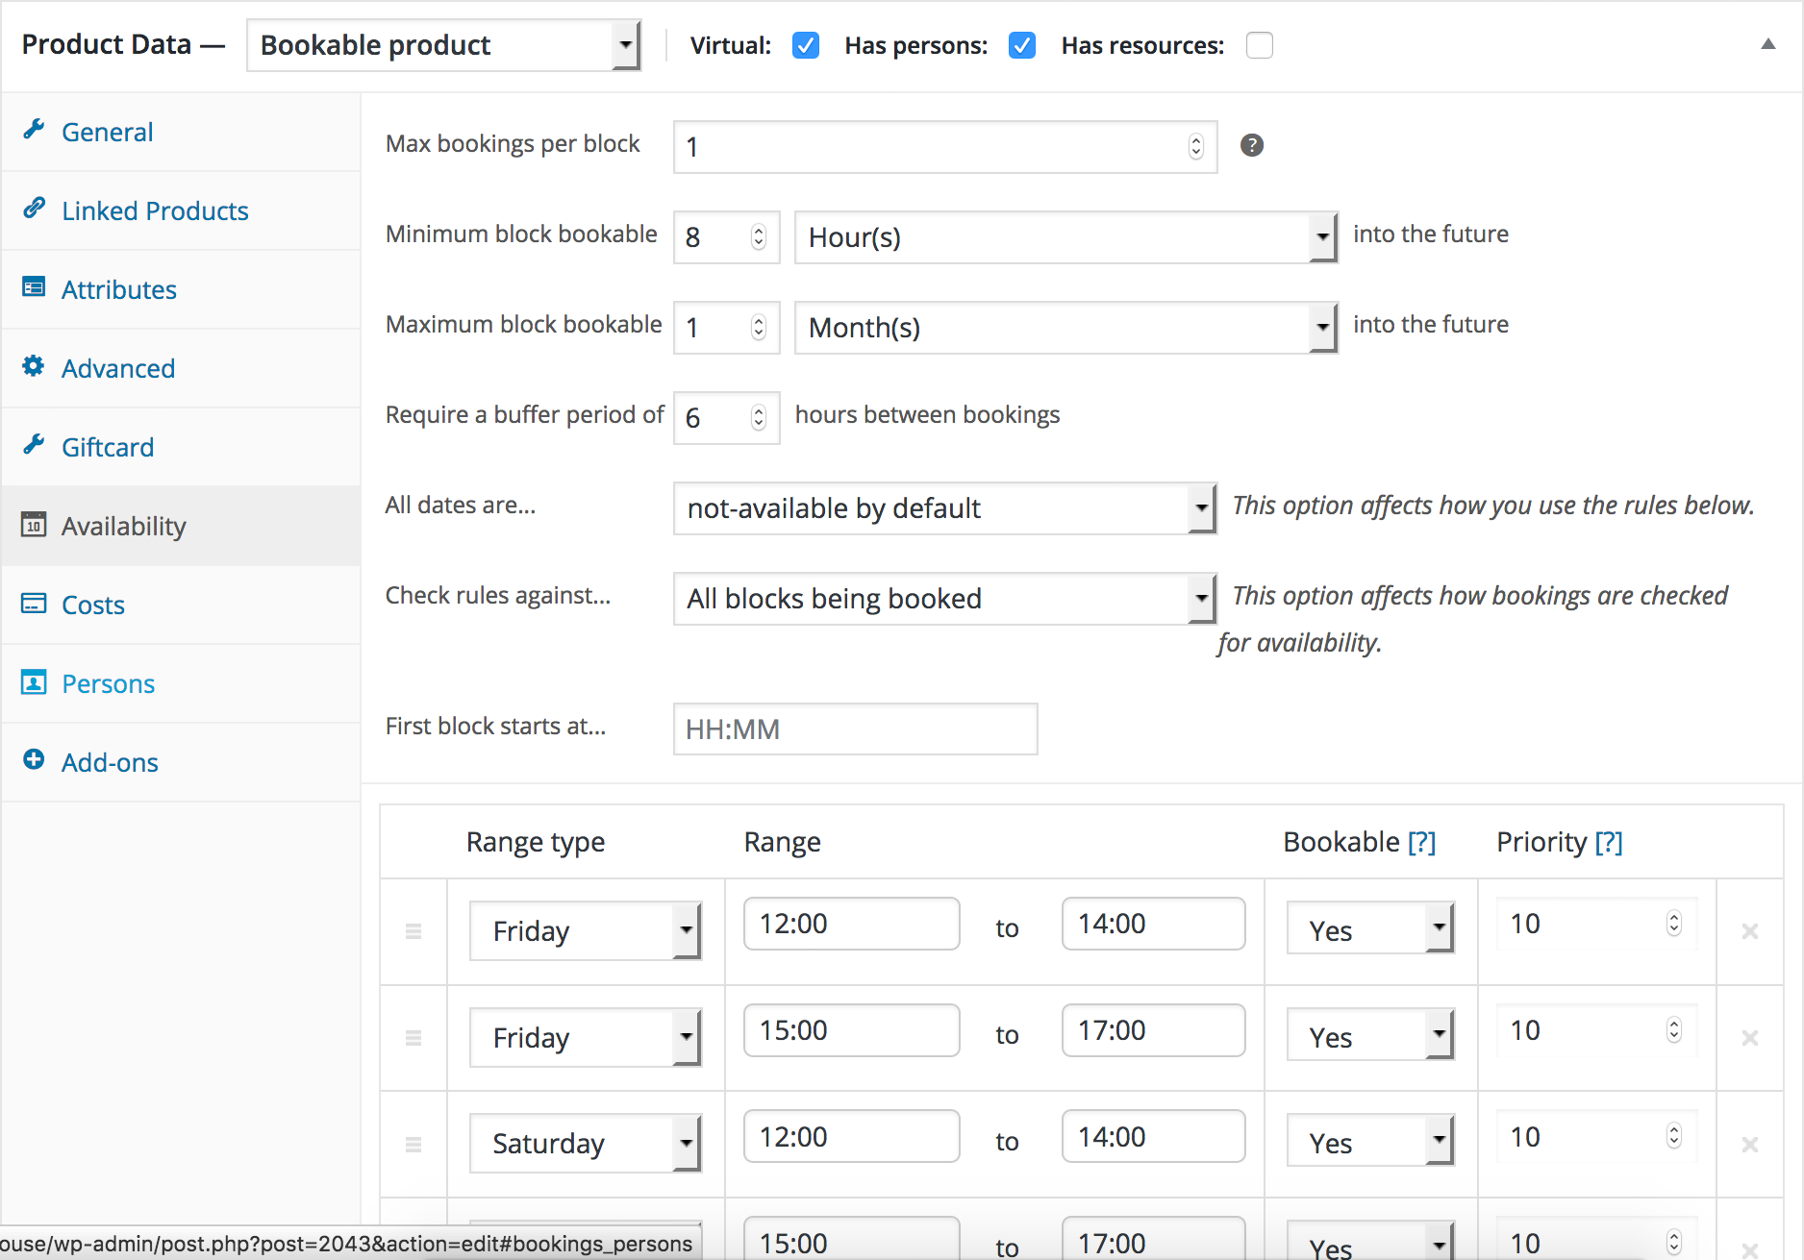This screenshot has height=1260, width=1804.
Task: Open the Attributes tab
Action: coord(181,289)
